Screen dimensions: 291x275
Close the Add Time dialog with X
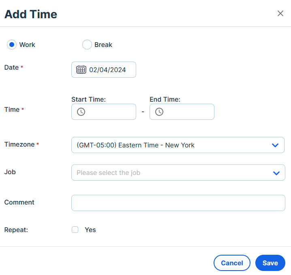tap(280, 13)
